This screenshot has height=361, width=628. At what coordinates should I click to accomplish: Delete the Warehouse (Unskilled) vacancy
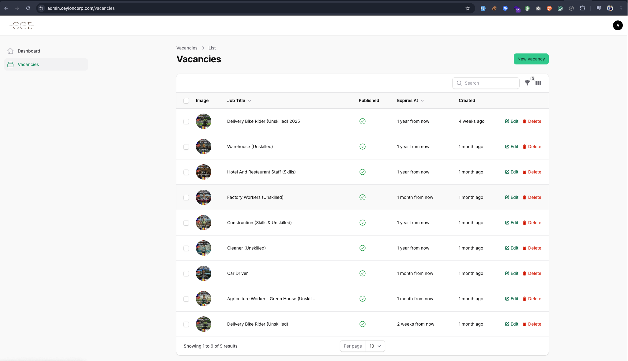(532, 147)
